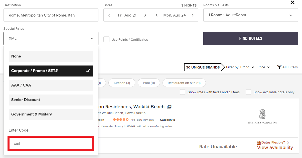Click the Destination field with Rome, Italy
This screenshot has height=158, width=302.
tap(51, 15)
